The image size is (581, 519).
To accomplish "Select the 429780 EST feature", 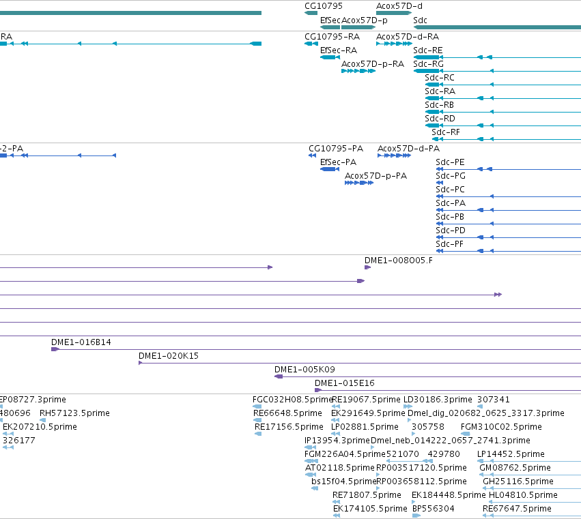I will coord(430,461).
